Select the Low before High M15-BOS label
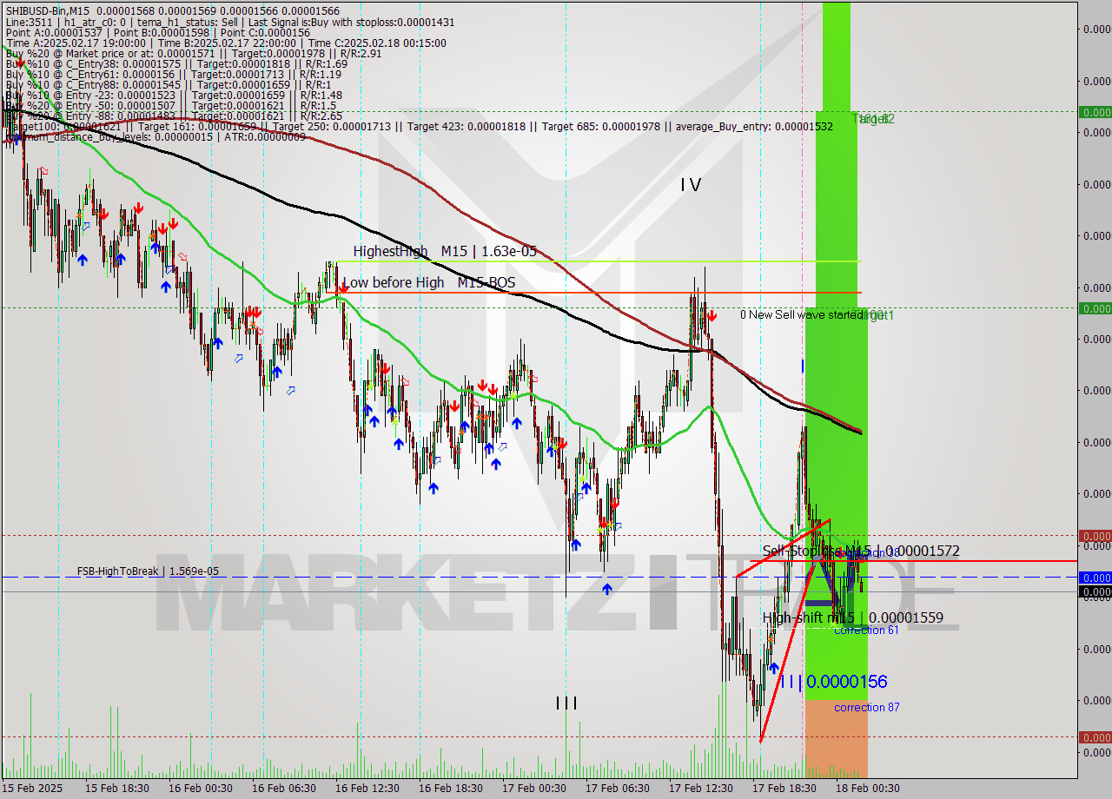Viewport: 1112px width, 799px height. tap(429, 282)
